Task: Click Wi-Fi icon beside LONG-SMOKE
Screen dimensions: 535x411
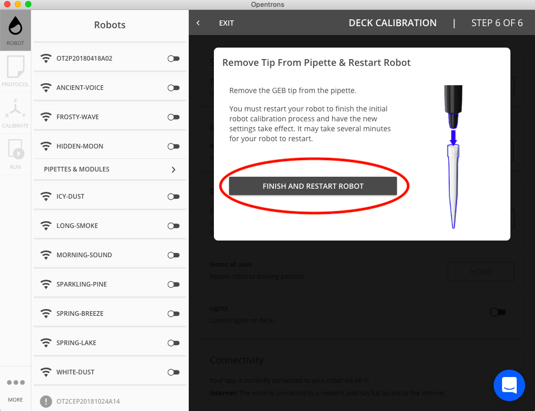Action: point(46,226)
